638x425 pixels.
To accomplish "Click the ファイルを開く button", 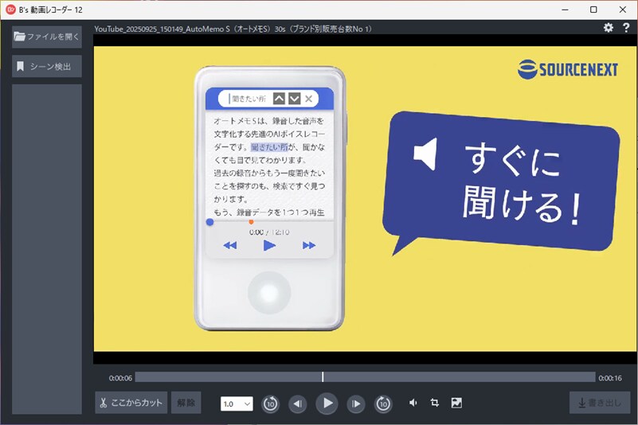I will [x=47, y=37].
